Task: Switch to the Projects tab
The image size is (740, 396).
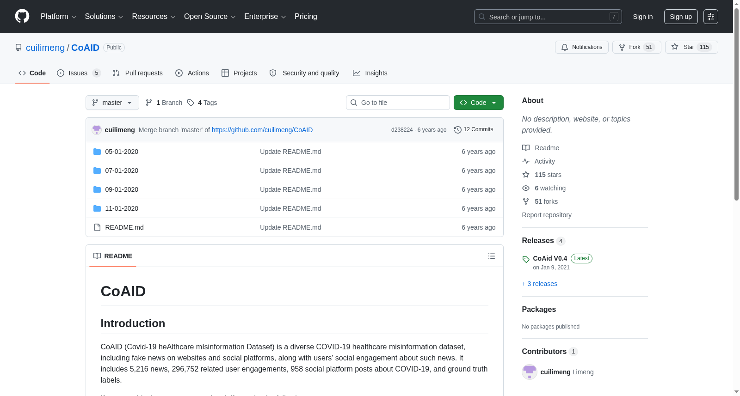Action: point(239,73)
